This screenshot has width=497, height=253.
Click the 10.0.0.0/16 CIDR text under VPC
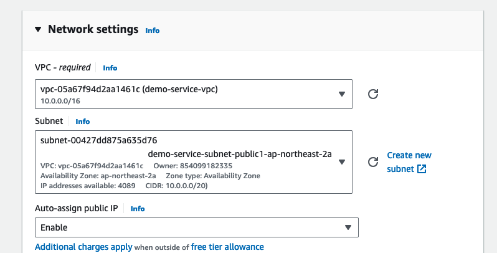pyautogui.click(x=62, y=100)
